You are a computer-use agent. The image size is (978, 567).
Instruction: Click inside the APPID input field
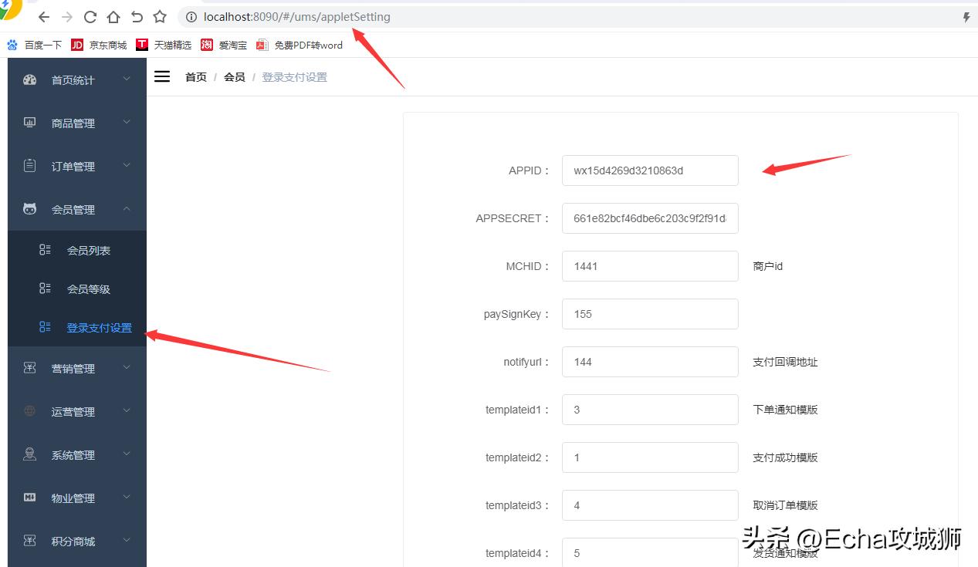coord(650,170)
